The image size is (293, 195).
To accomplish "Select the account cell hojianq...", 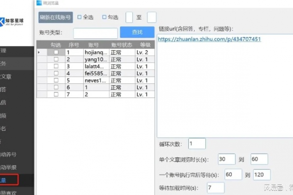I will tap(96, 52).
